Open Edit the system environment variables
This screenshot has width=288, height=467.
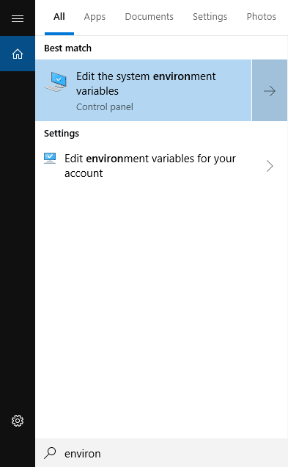143,90
